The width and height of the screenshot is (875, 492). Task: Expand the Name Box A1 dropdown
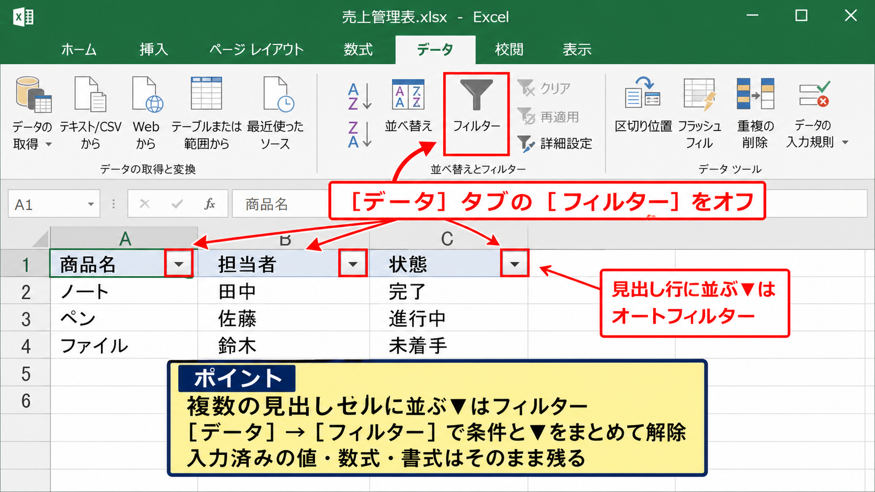coord(91,204)
